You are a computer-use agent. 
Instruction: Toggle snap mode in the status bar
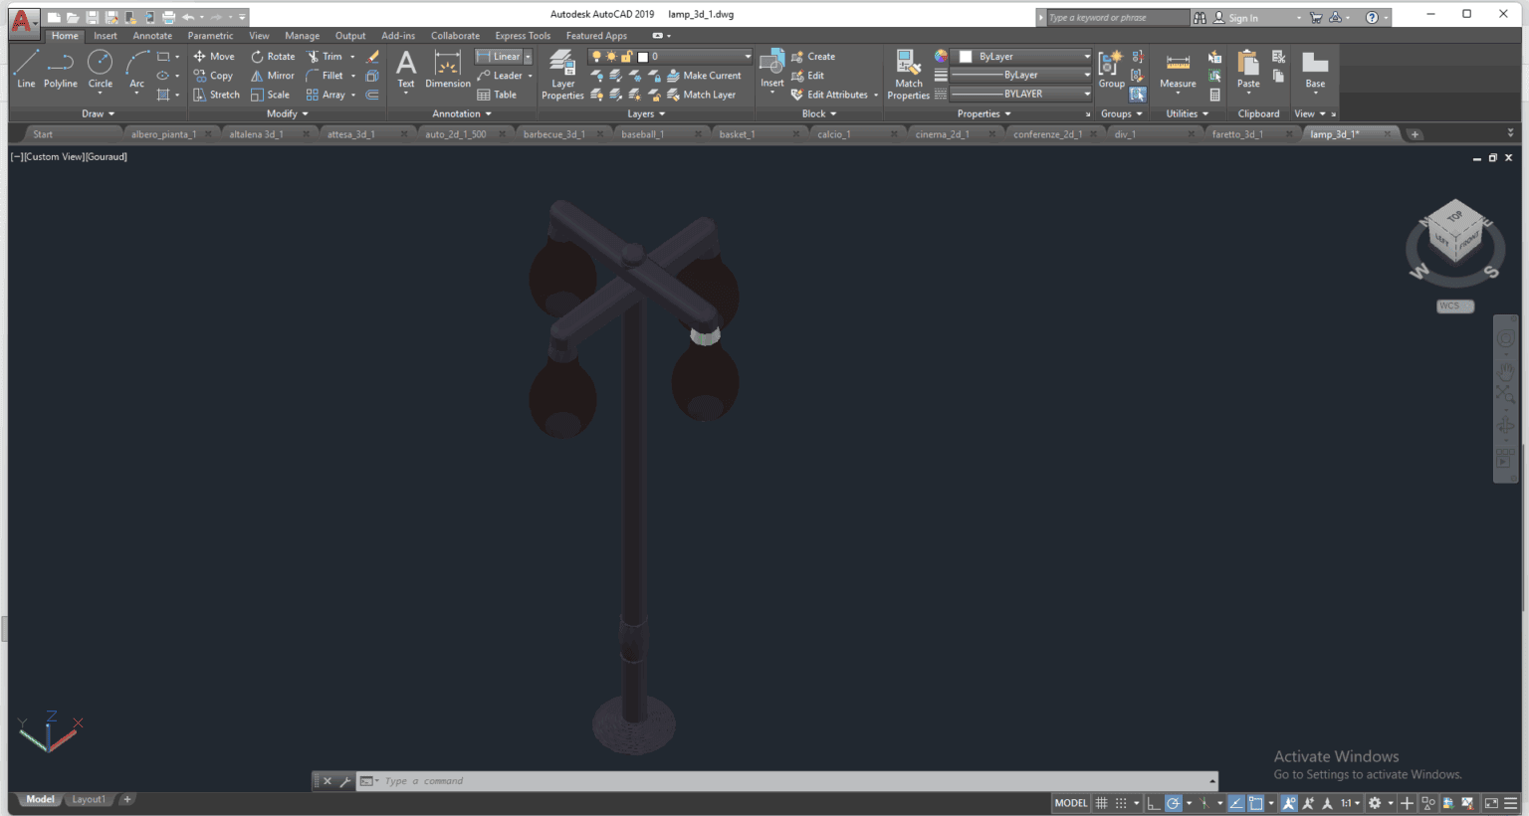pos(1121,803)
